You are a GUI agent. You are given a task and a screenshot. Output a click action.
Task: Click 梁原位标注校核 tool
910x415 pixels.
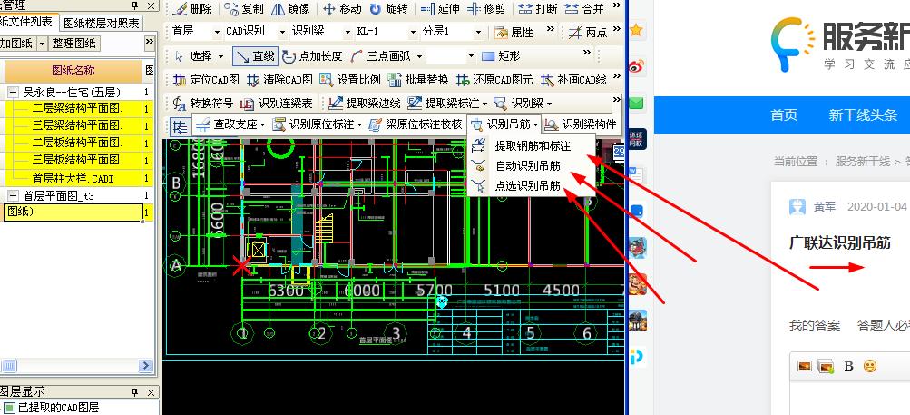(x=416, y=124)
